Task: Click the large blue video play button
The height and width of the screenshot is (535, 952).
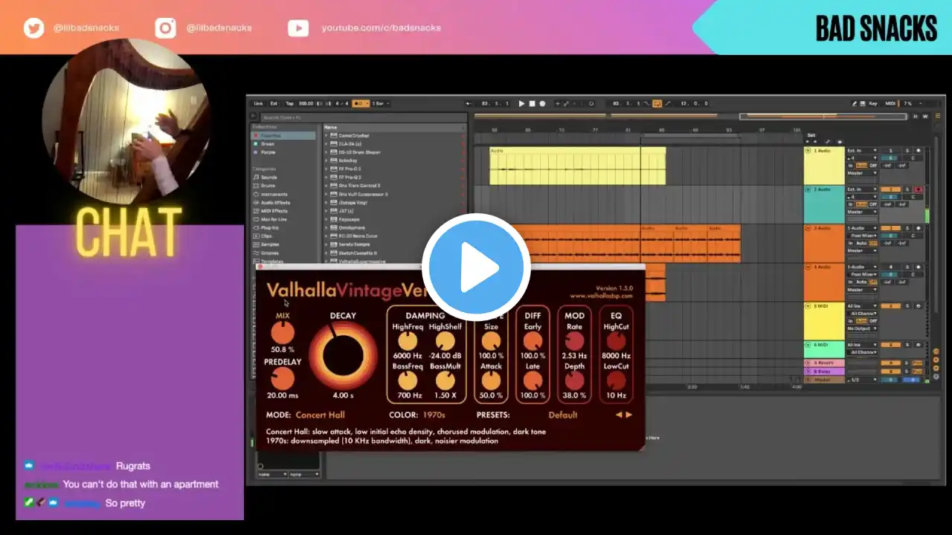Action: pos(476,267)
